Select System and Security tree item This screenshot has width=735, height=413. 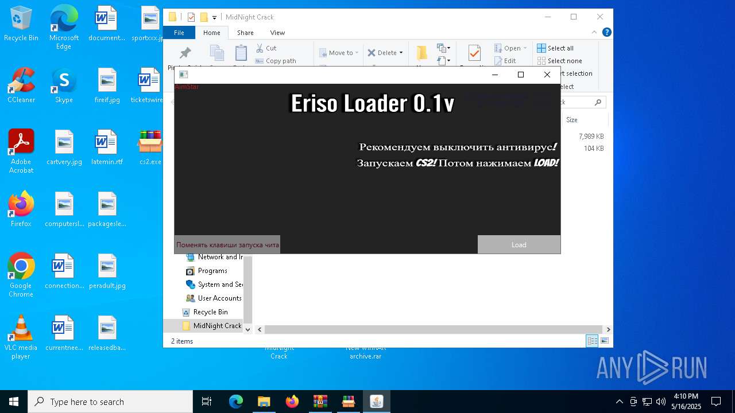tap(214, 285)
